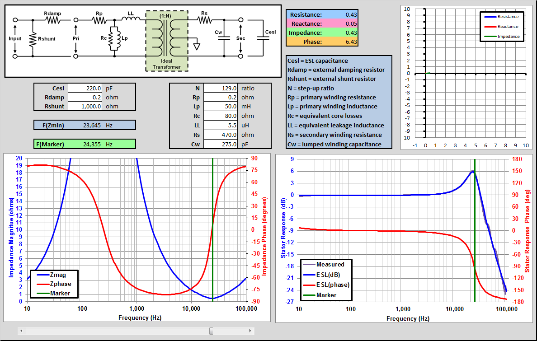The width and height of the screenshot is (537, 341).
Task: Click the 'mH' unit cell beside Lp
Action: click(254, 107)
